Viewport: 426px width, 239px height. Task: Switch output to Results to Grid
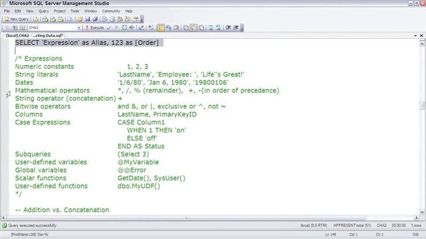click(194, 28)
